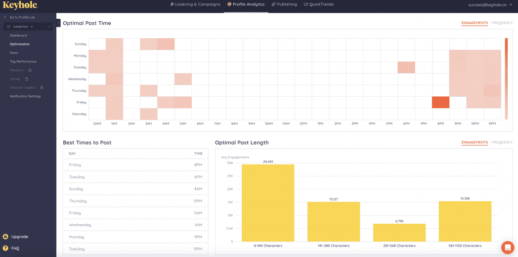Image resolution: width=518 pixels, height=257 pixels.
Task: Click the Follower Insights lock icon
Action: point(42,88)
